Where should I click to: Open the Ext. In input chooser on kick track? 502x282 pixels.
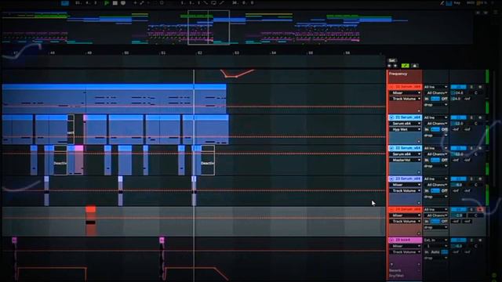pyautogui.click(x=435, y=240)
